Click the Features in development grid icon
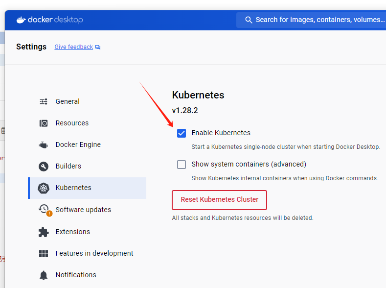Viewport: 386px width, 288px height. click(x=44, y=253)
